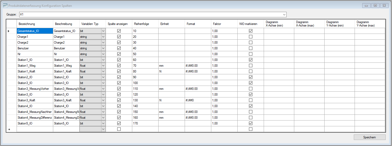The image size is (392, 146).
Task: Enable NIO markieren for Station1_Weg
Action: tap(251, 66)
